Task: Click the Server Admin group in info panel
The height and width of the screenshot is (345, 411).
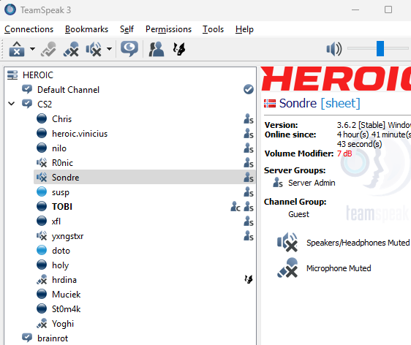Action: coord(304,183)
